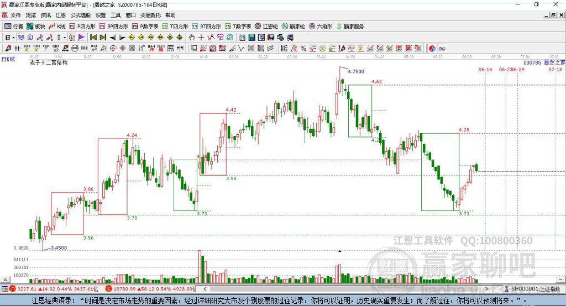The width and height of the screenshot is (566, 306).
Task: Open the 设置 menu
Action: coord(101,15)
